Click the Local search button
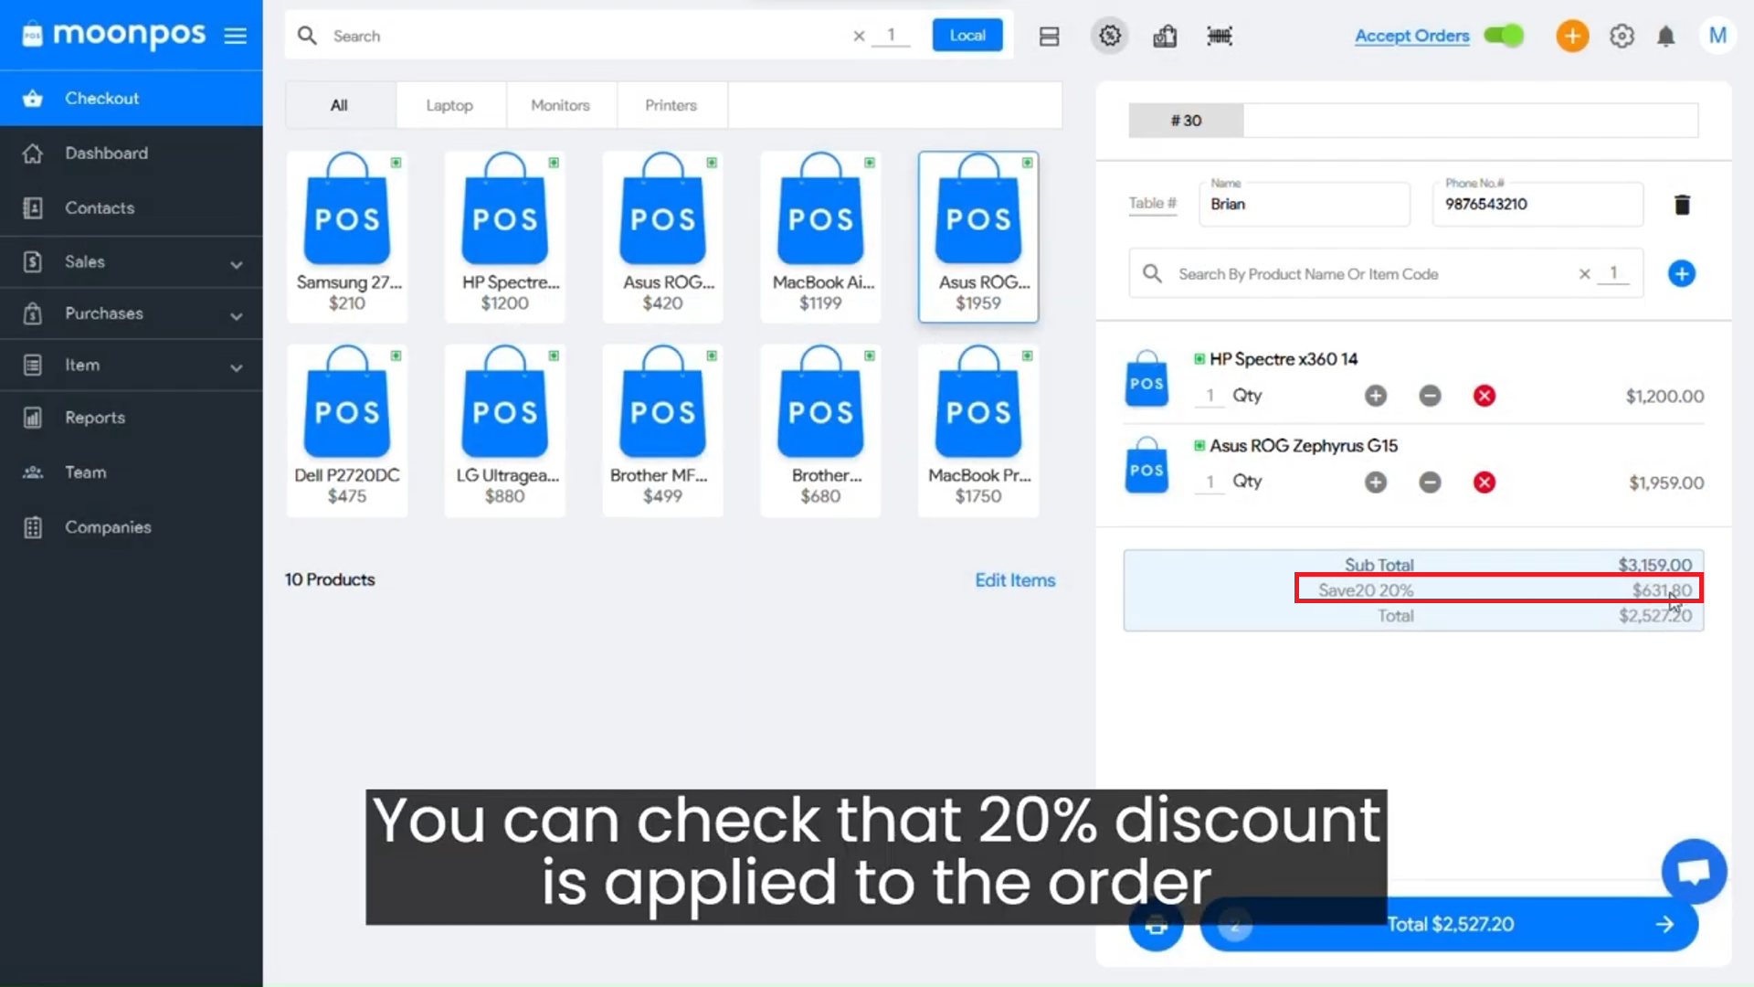The image size is (1754, 987). pos(967,36)
